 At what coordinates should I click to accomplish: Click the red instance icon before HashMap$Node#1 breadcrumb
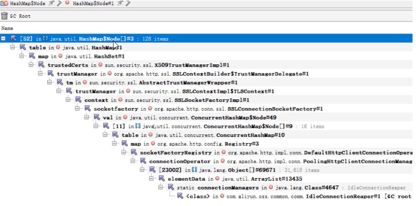(x=68, y=3)
